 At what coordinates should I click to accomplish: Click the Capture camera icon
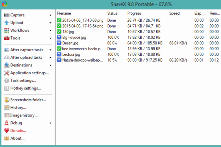click(x=6, y=15)
